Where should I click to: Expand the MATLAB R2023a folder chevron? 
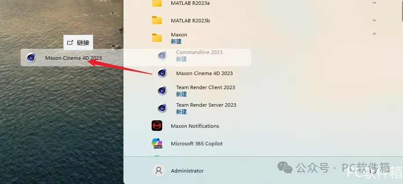coord(374,3)
